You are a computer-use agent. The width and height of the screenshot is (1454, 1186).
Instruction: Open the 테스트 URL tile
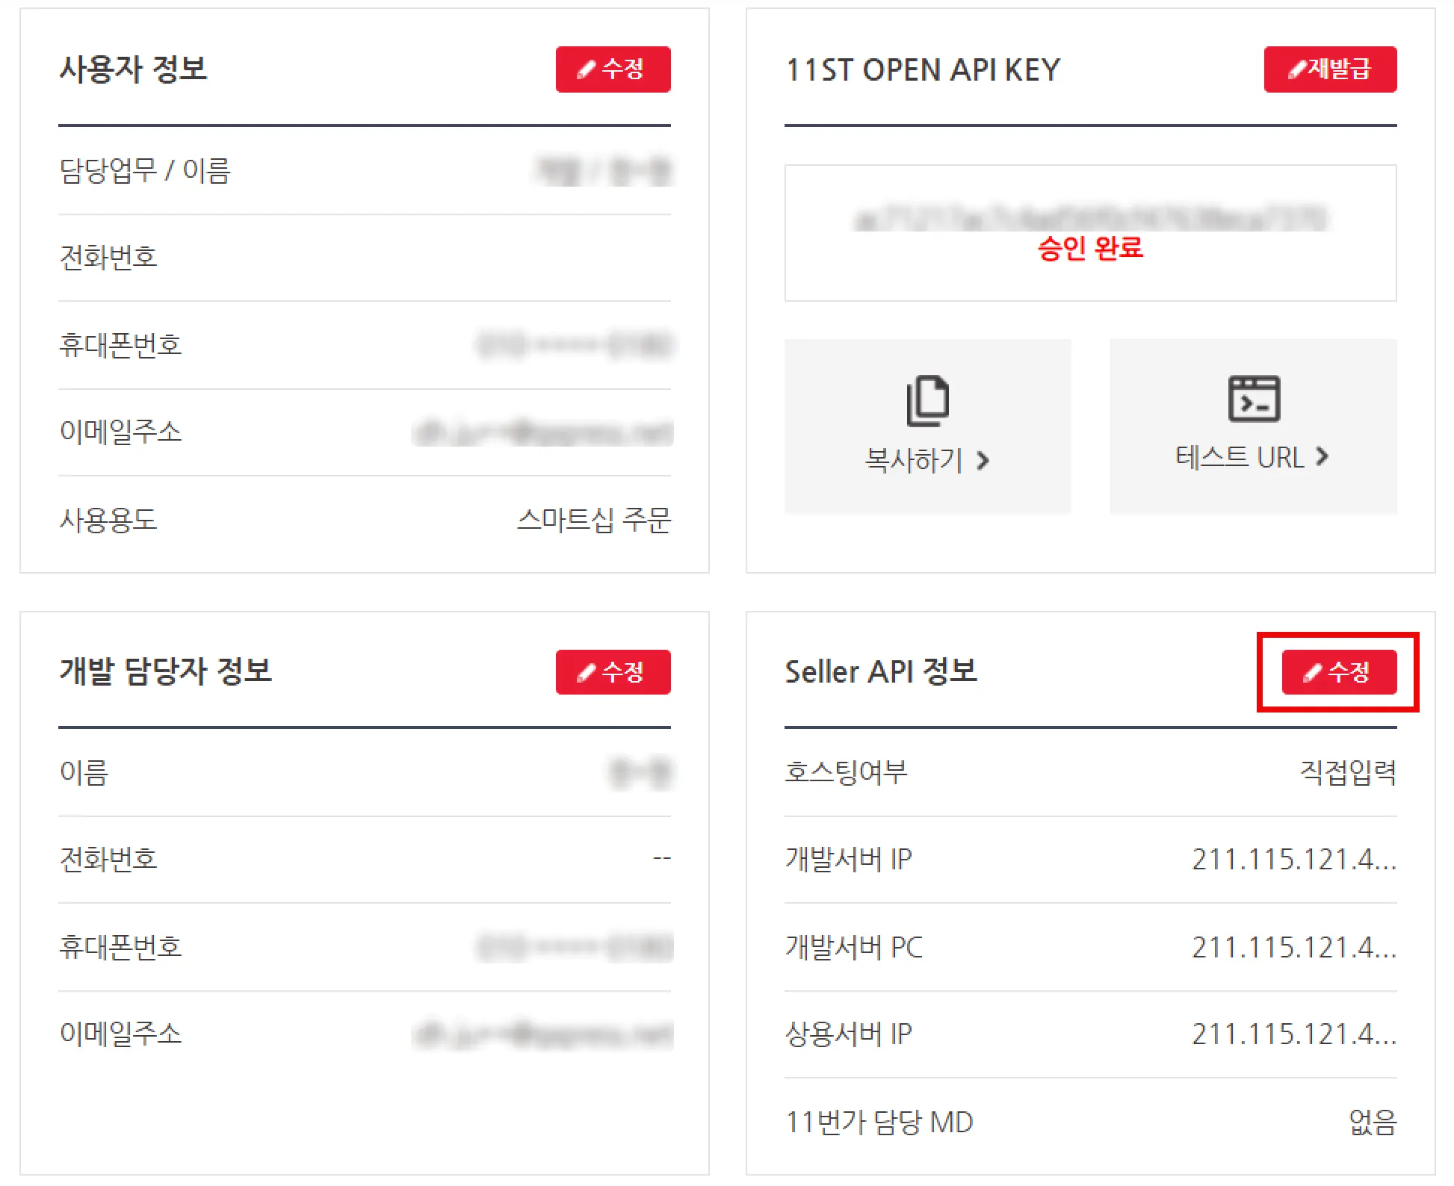[x=1253, y=426]
